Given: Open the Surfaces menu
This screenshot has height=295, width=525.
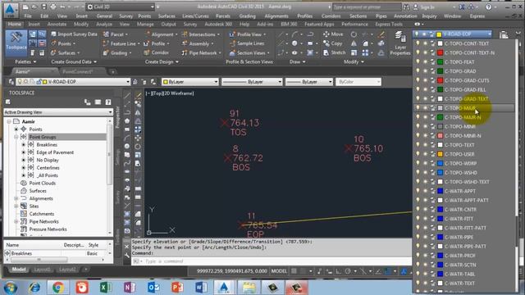Looking at the screenshot, I should pos(167,16).
